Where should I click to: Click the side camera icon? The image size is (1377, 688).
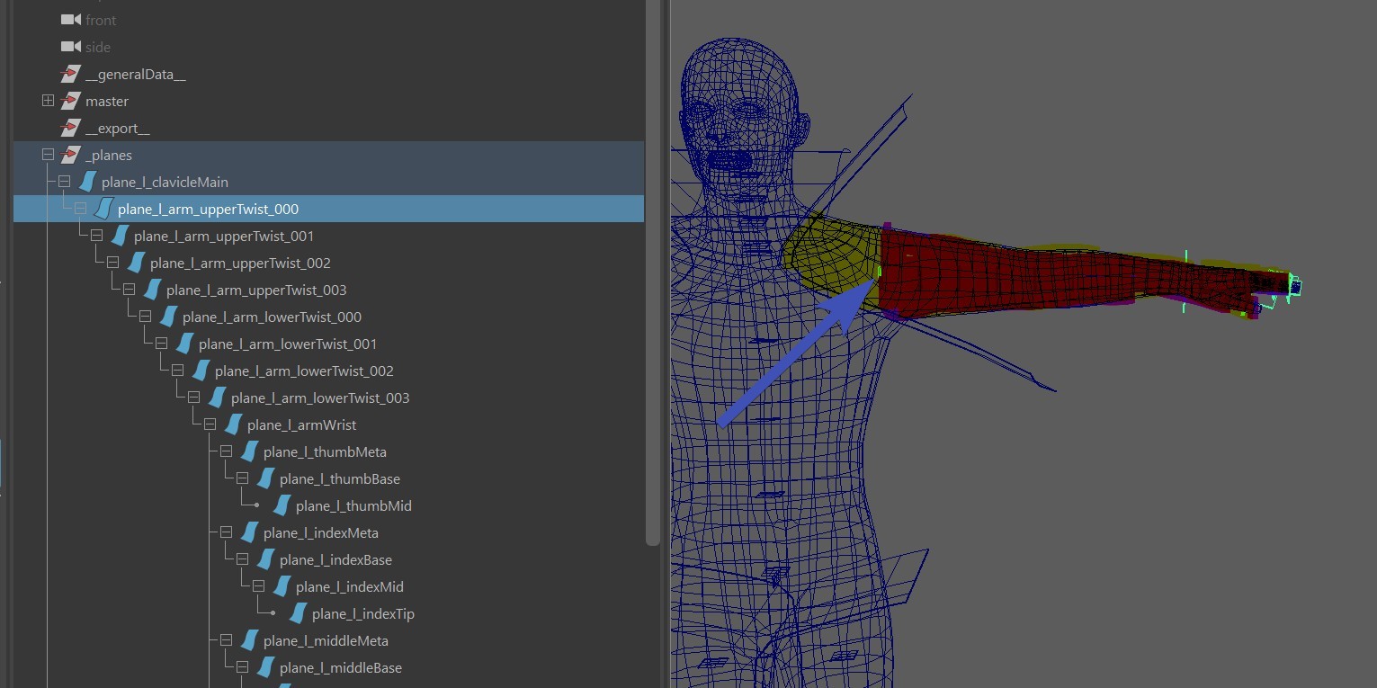click(70, 47)
